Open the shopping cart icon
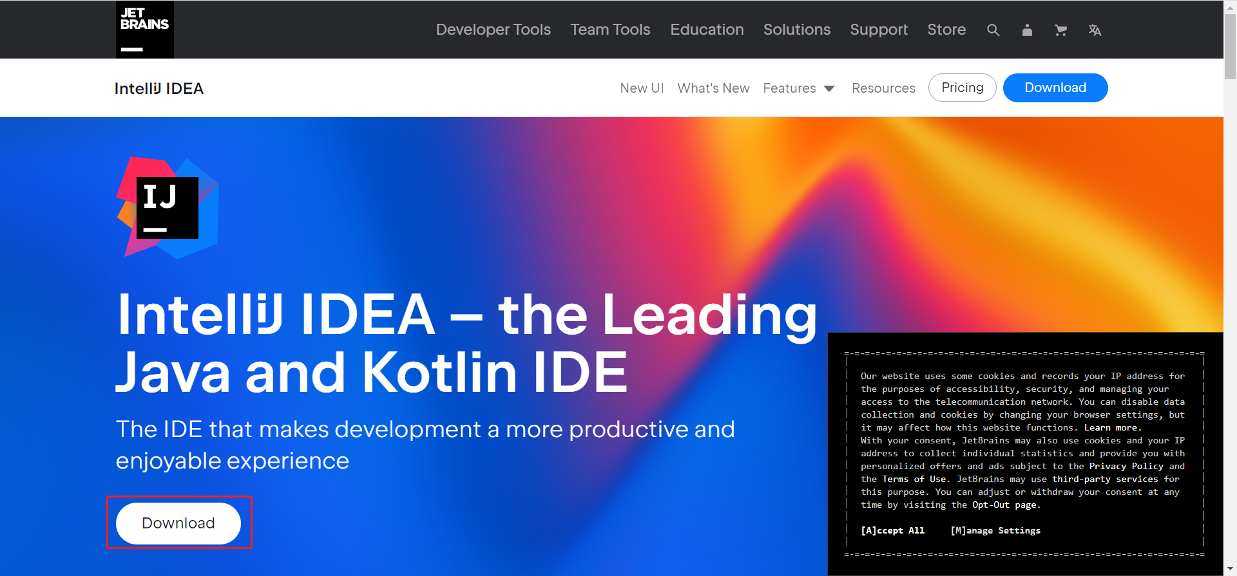 [1060, 30]
